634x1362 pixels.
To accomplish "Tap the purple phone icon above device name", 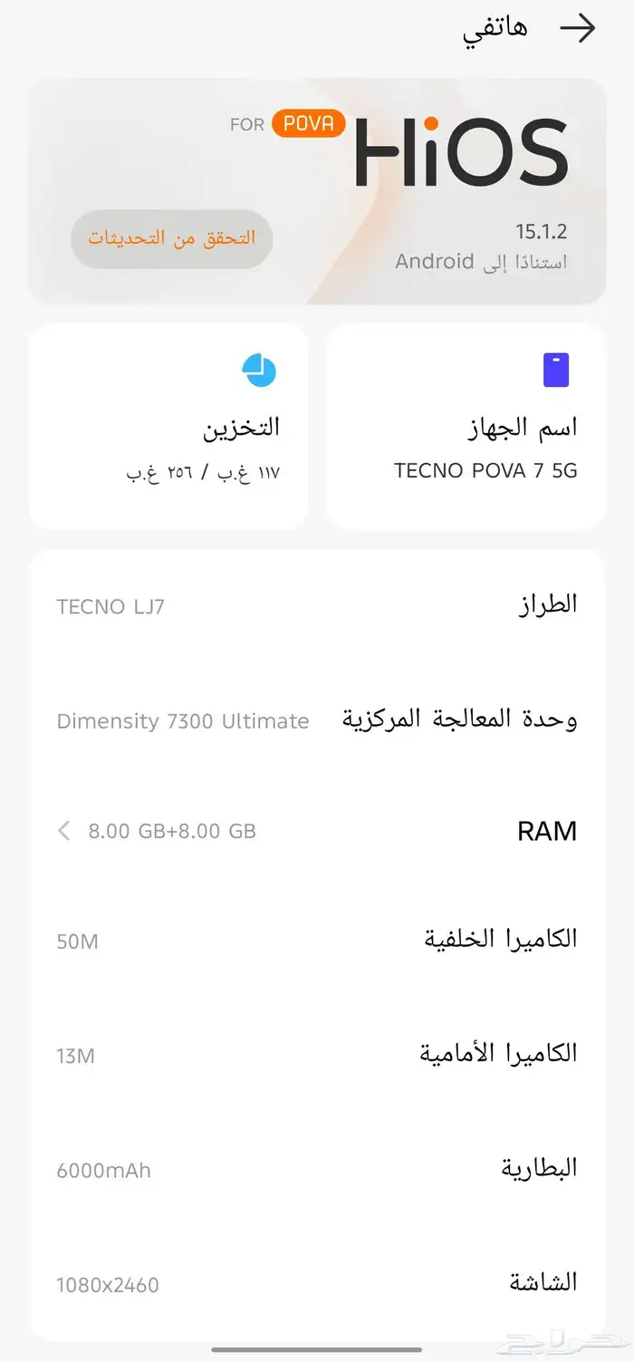I will [x=555, y=368].
